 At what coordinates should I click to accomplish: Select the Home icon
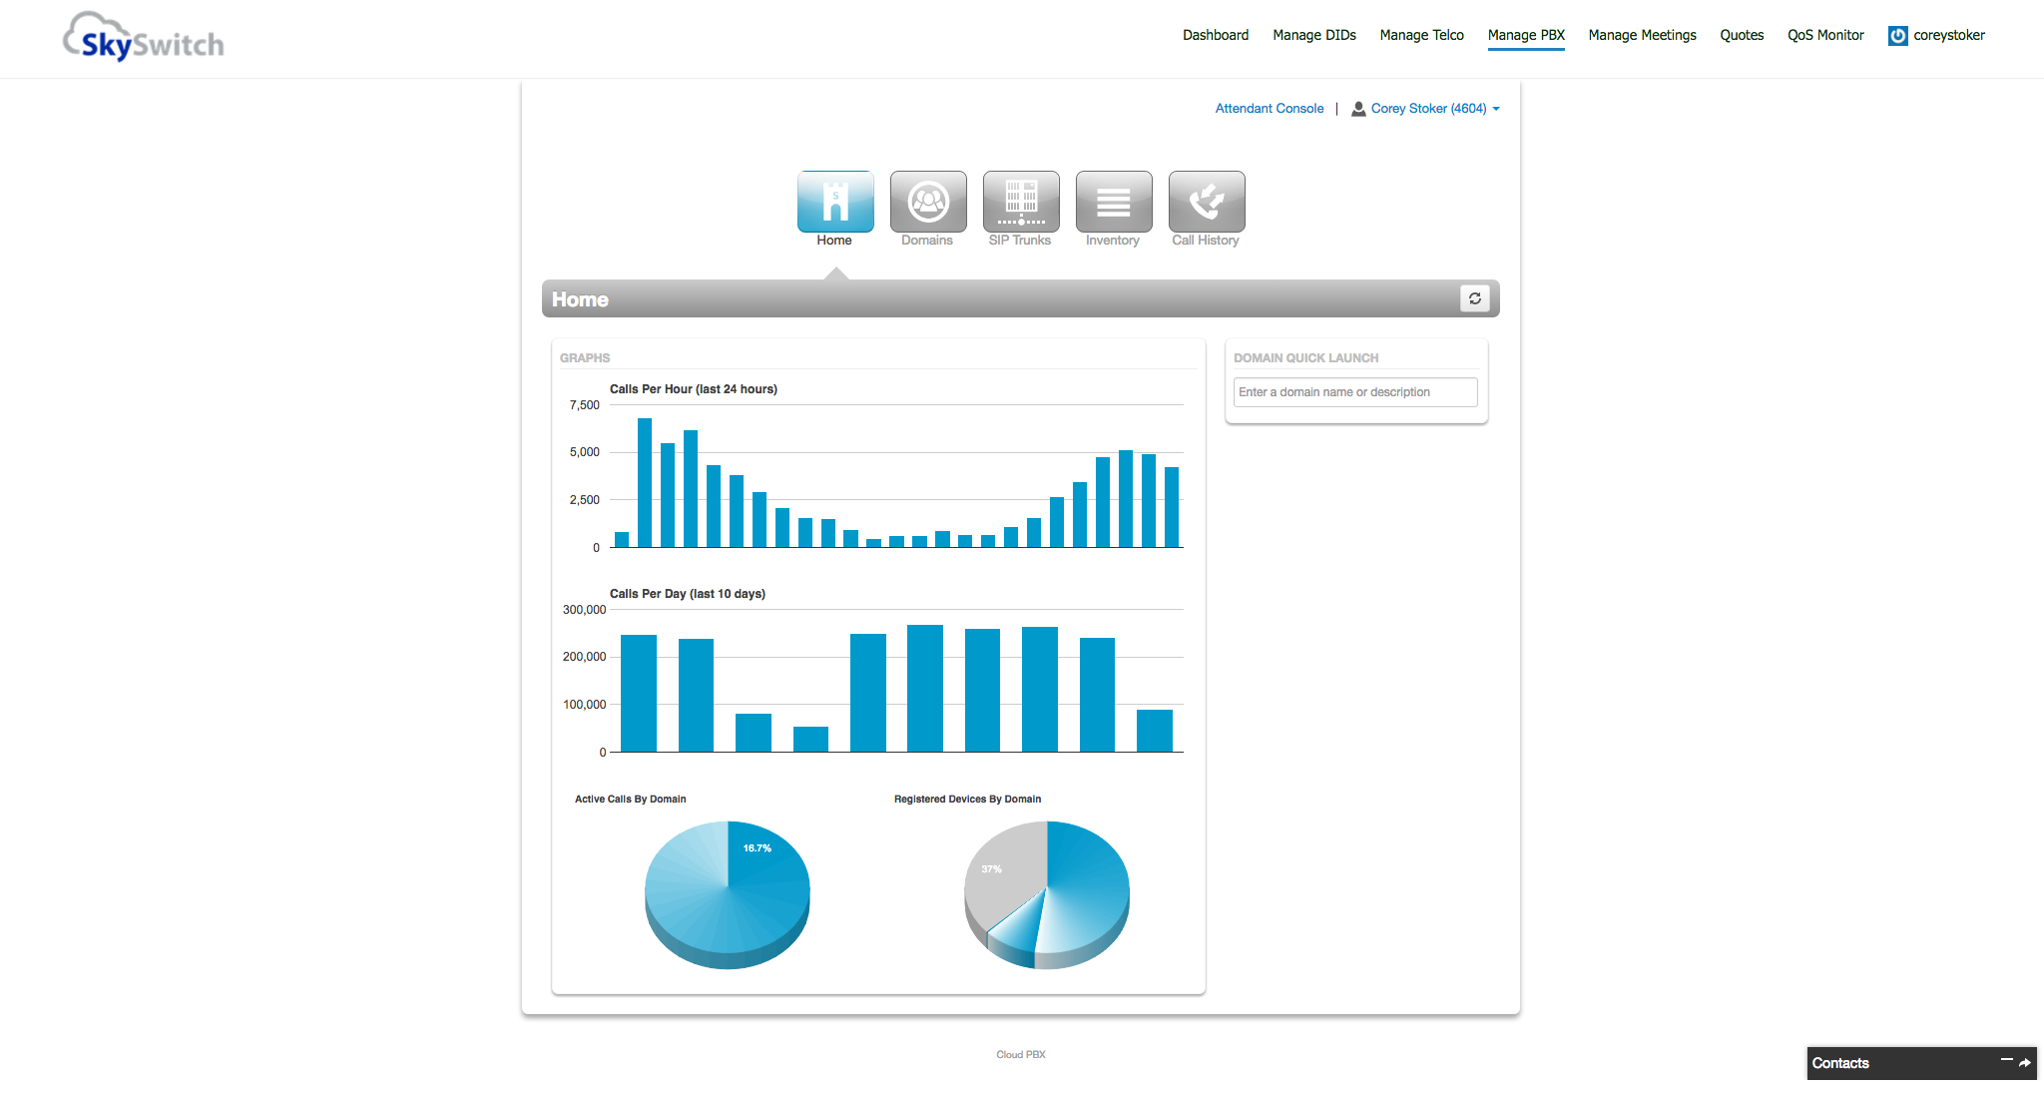[x=834, y=202]
